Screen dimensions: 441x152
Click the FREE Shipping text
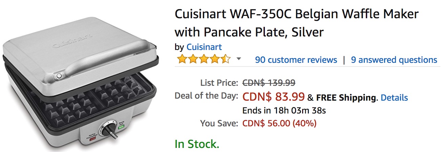point(346,98)
